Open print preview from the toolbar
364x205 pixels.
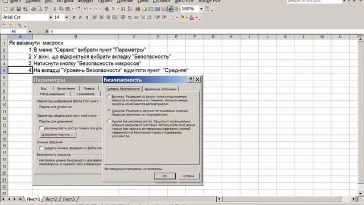(40, 9)
